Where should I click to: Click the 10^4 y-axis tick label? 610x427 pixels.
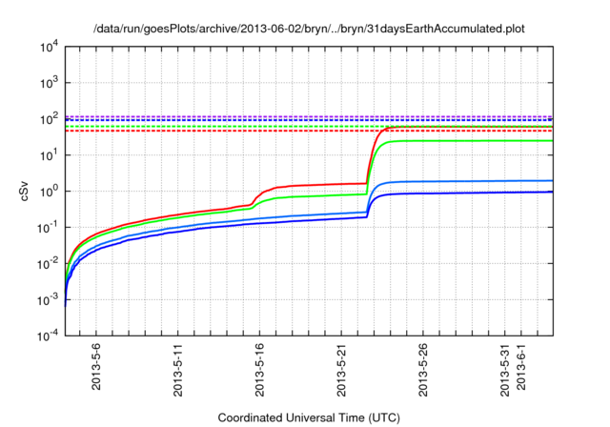(48, 47)
